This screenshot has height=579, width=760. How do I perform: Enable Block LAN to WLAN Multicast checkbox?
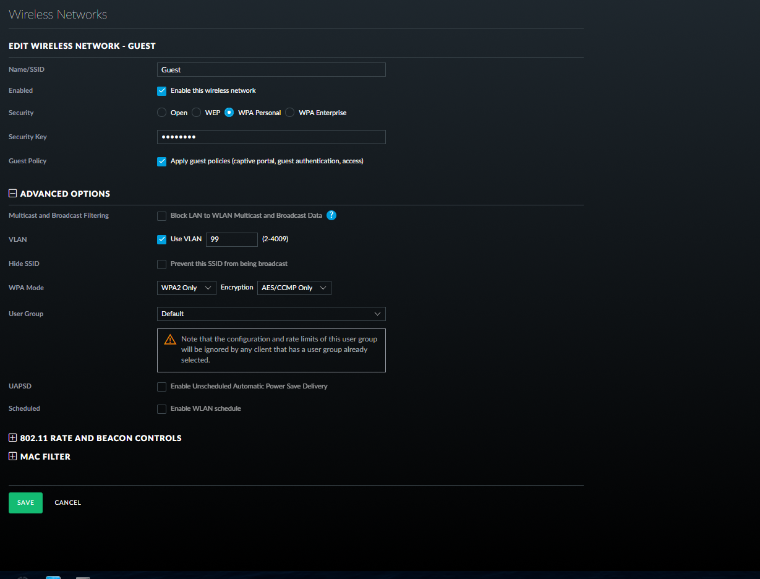(162, 216)
